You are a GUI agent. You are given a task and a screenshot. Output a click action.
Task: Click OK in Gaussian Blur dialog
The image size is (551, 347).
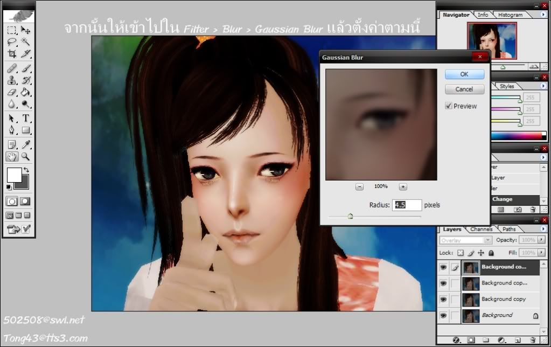pyautogui.click(x=465, y=74)
